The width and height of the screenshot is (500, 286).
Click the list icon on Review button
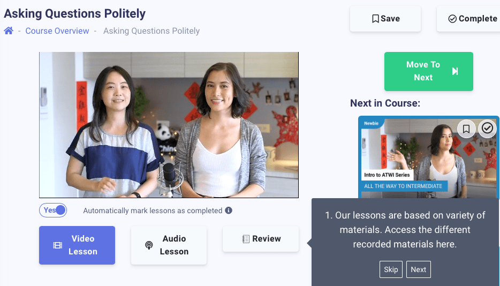click(x=246, y=239)
